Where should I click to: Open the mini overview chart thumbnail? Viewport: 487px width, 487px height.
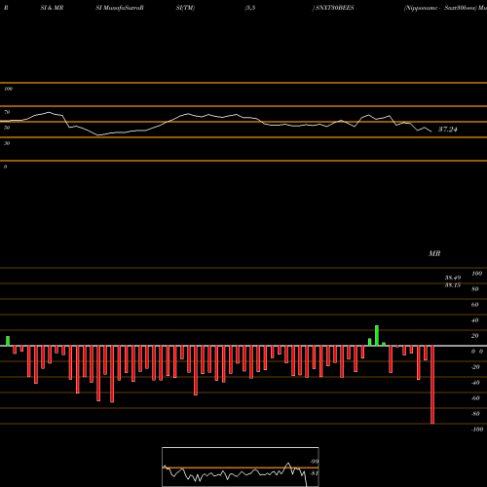pos(241,467)
